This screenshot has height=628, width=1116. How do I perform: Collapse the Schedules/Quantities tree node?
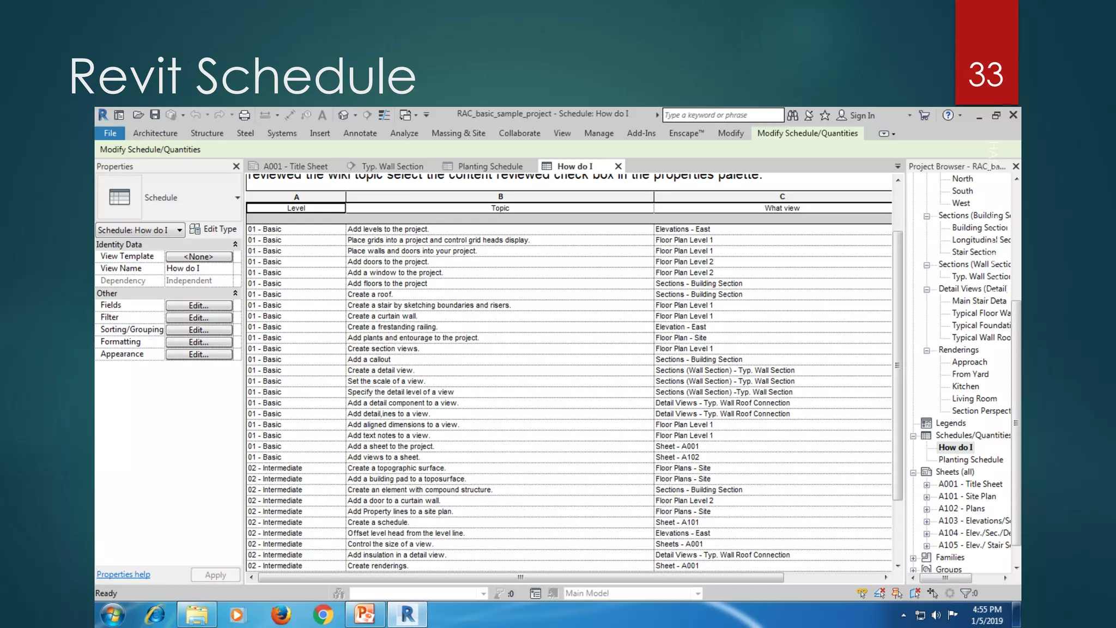[913, 436]
